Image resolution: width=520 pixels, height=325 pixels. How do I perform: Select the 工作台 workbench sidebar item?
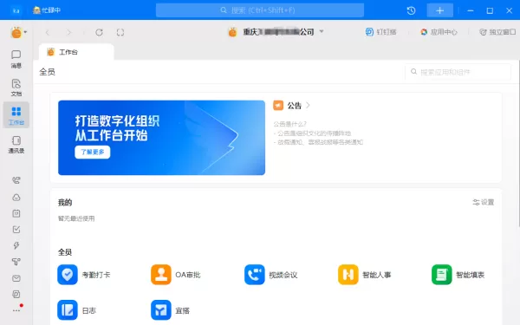coord(16,115)
